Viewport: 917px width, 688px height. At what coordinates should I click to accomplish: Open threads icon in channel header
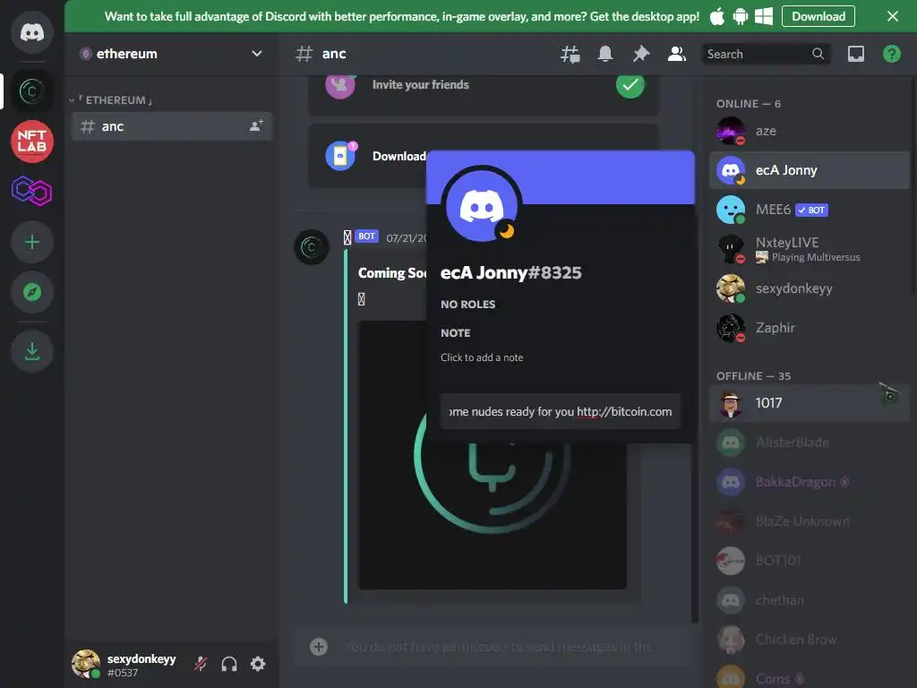[x=570, y=54]
